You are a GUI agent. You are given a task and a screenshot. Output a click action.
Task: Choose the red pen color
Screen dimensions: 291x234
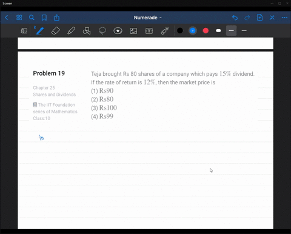[206, 31]
